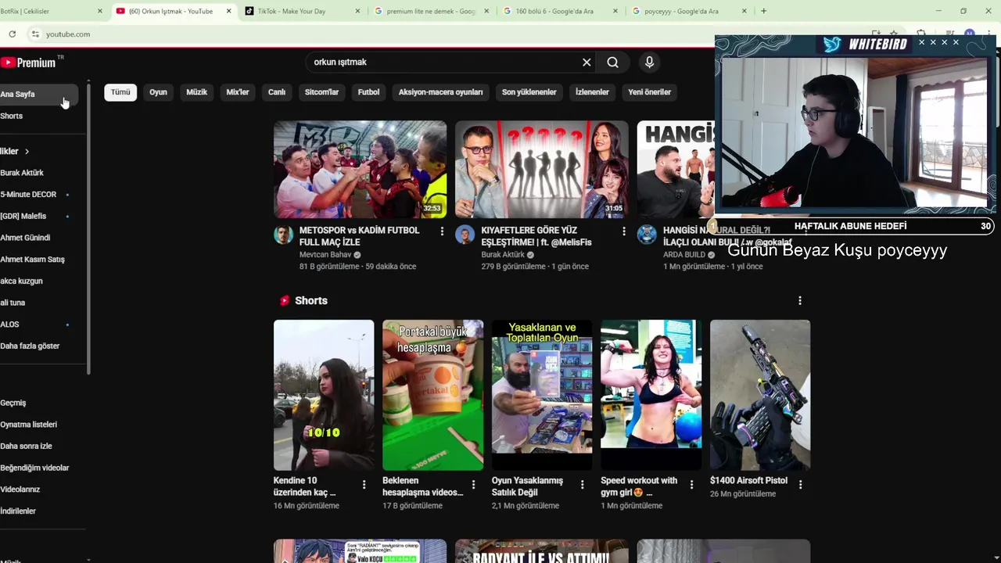Switch to the 160 bölü 6 Google tab
The width and height of the screenshot is (1001, 563).
pyautogui.click(x=561, y=11)
